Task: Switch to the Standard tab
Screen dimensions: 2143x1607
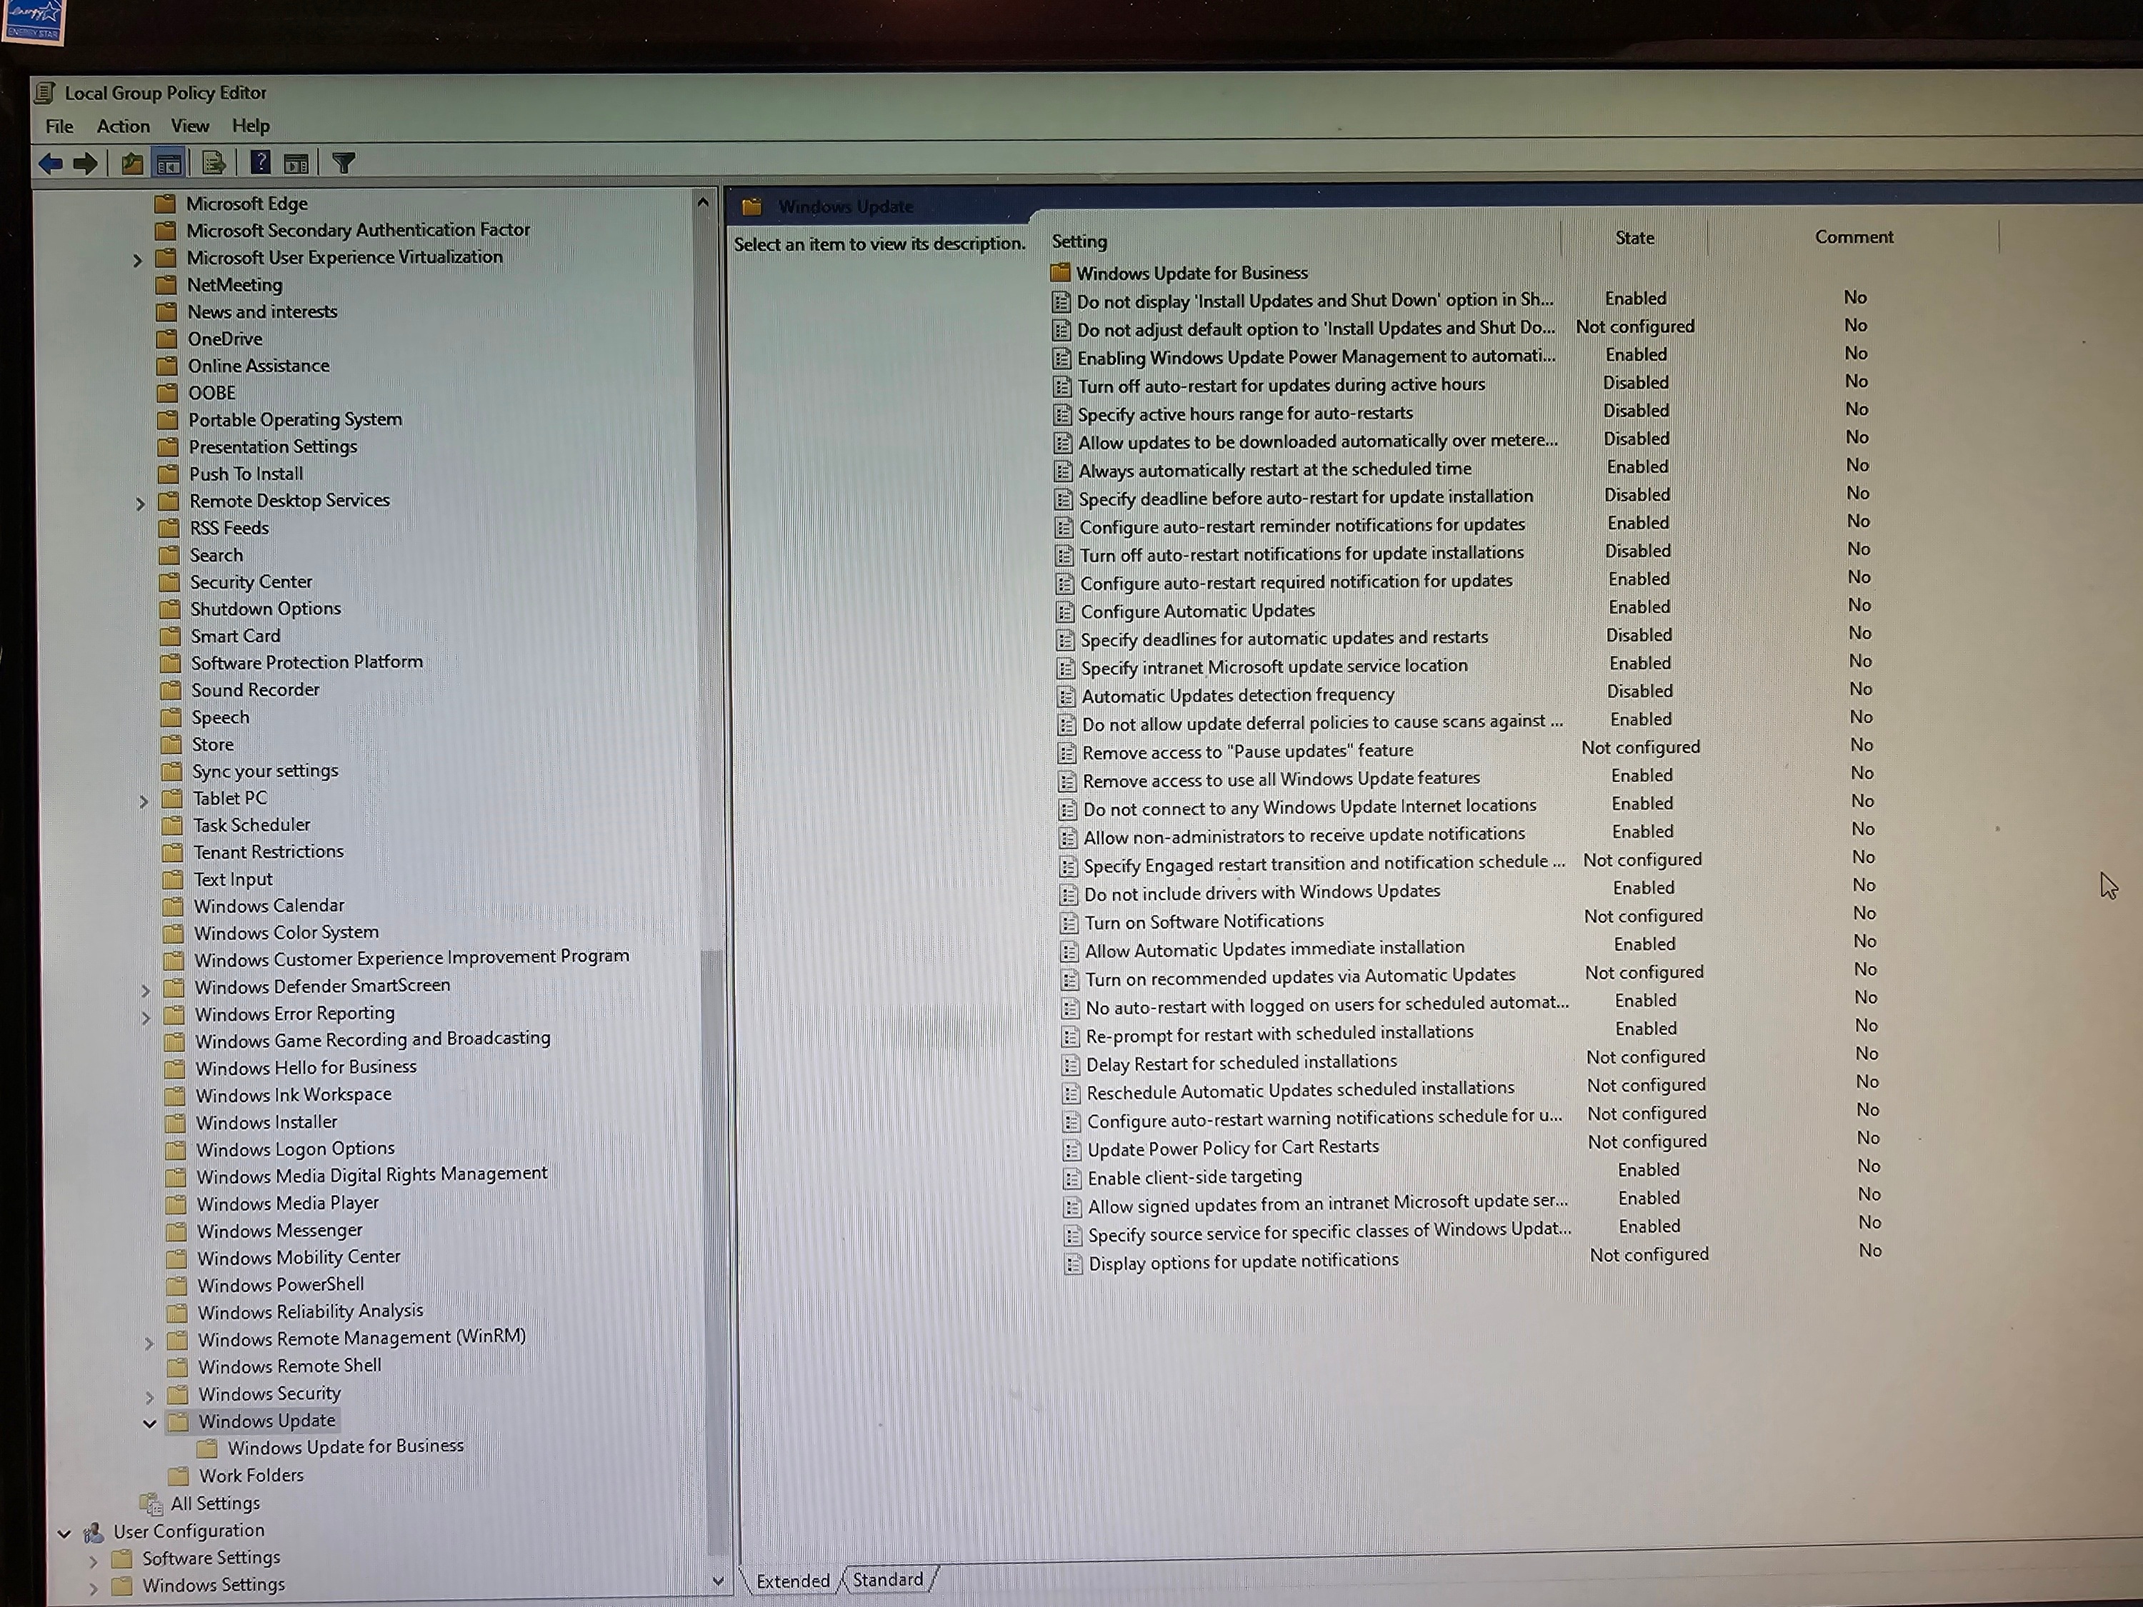Action: click(x=887, y=1579)
